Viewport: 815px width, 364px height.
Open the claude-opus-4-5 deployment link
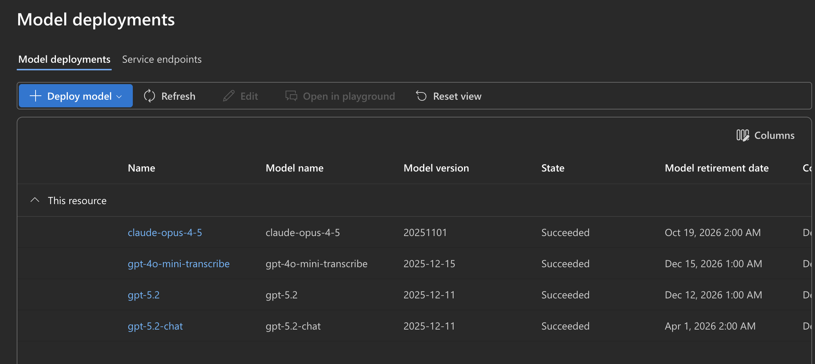click(x=165, y=232)
